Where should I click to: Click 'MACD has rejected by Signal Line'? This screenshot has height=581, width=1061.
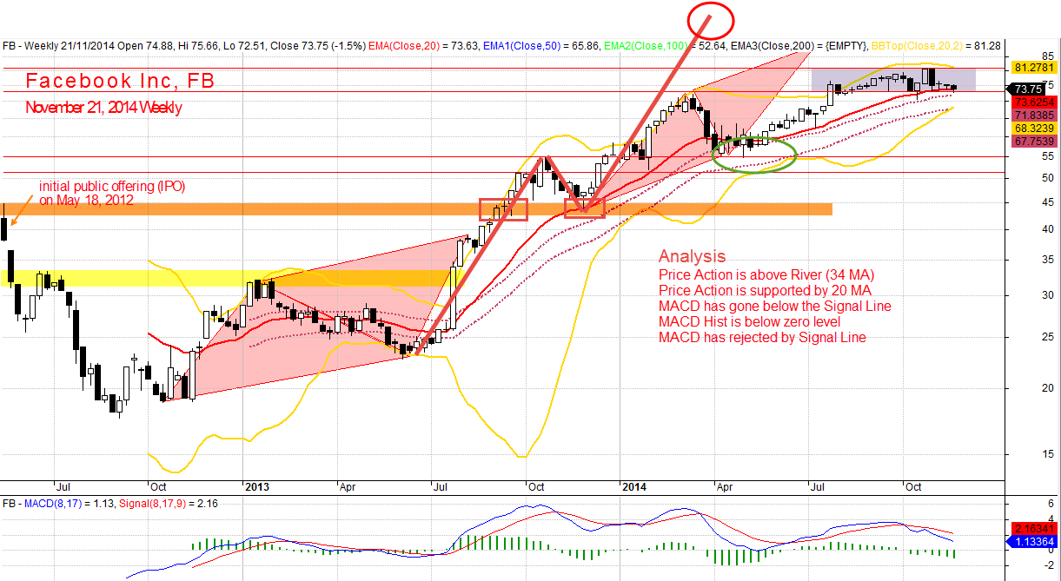tap(762, 337)
